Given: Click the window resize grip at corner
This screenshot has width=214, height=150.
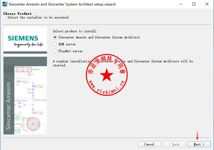Looking at the screenshot, I should tap(212, 148).
